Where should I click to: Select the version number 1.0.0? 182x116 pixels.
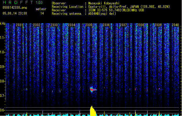(x=39, y=3)
